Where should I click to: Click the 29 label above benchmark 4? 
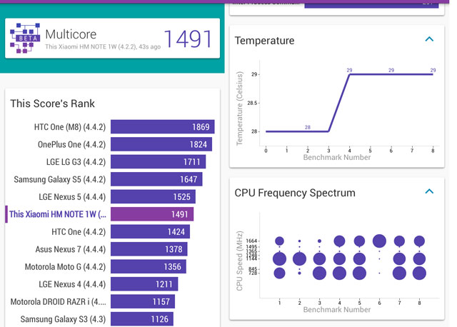349,70
